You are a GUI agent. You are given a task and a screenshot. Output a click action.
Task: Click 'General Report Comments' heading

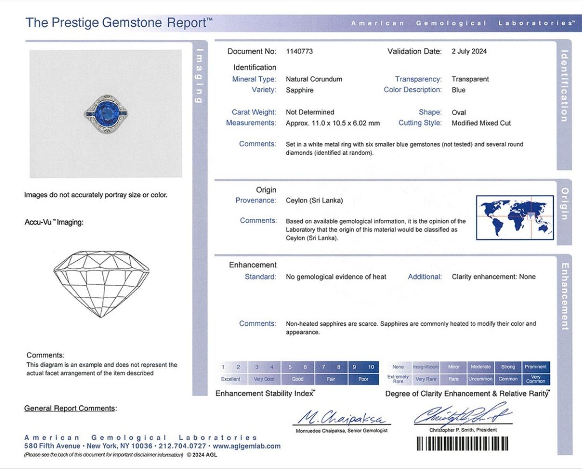click(x=70, y=408)
